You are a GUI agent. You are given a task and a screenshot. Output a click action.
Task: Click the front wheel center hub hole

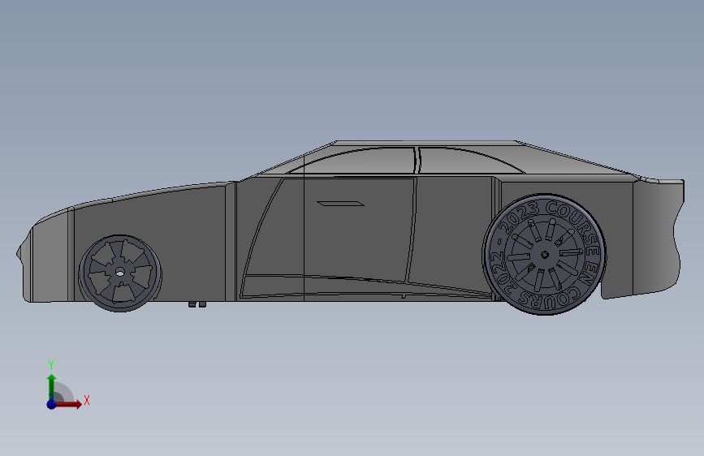(x=120, y=272)
